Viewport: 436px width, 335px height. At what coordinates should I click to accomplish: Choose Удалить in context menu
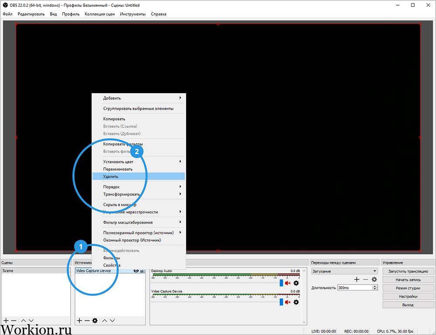pos(139,176)
